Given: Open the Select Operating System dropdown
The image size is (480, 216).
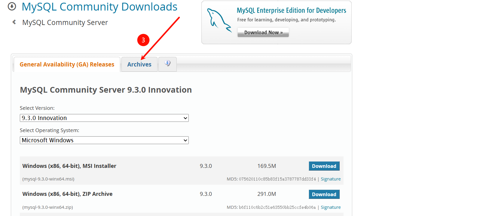Looking at the screenshot, I should point(104,140).
